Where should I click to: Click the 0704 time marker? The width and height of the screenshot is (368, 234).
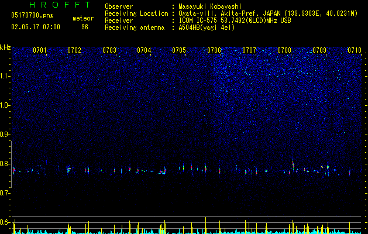tap(144, 50)
